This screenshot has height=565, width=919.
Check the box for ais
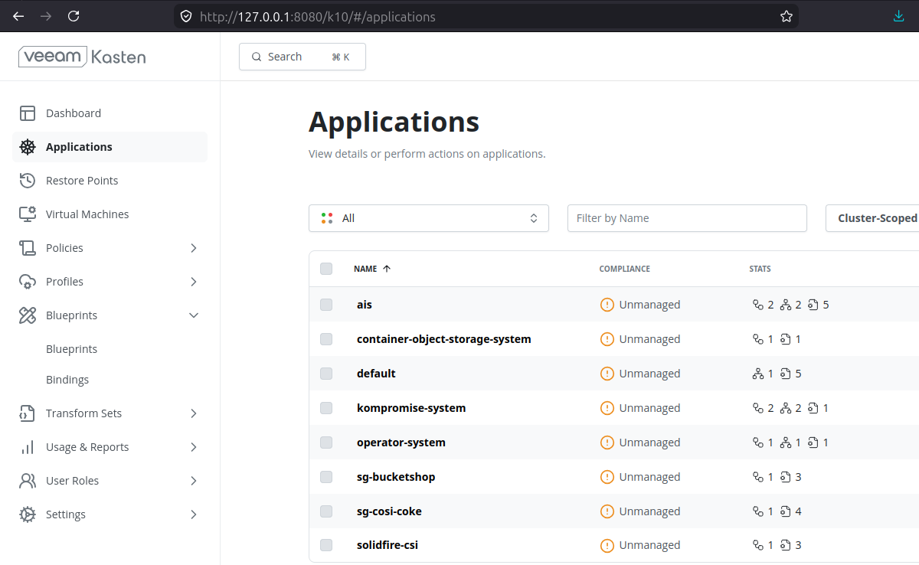tap(326, 305)
